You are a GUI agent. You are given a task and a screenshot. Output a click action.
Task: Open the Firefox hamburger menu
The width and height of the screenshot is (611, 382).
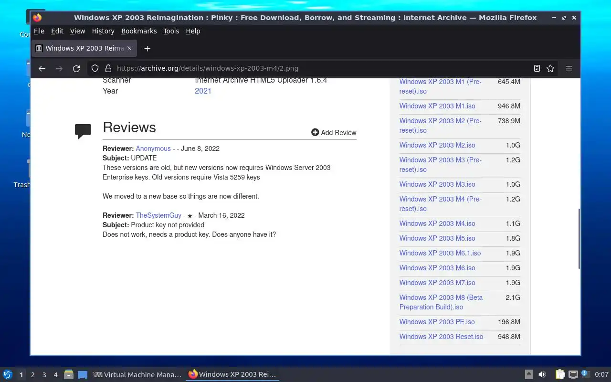click(x=569, y=68)
